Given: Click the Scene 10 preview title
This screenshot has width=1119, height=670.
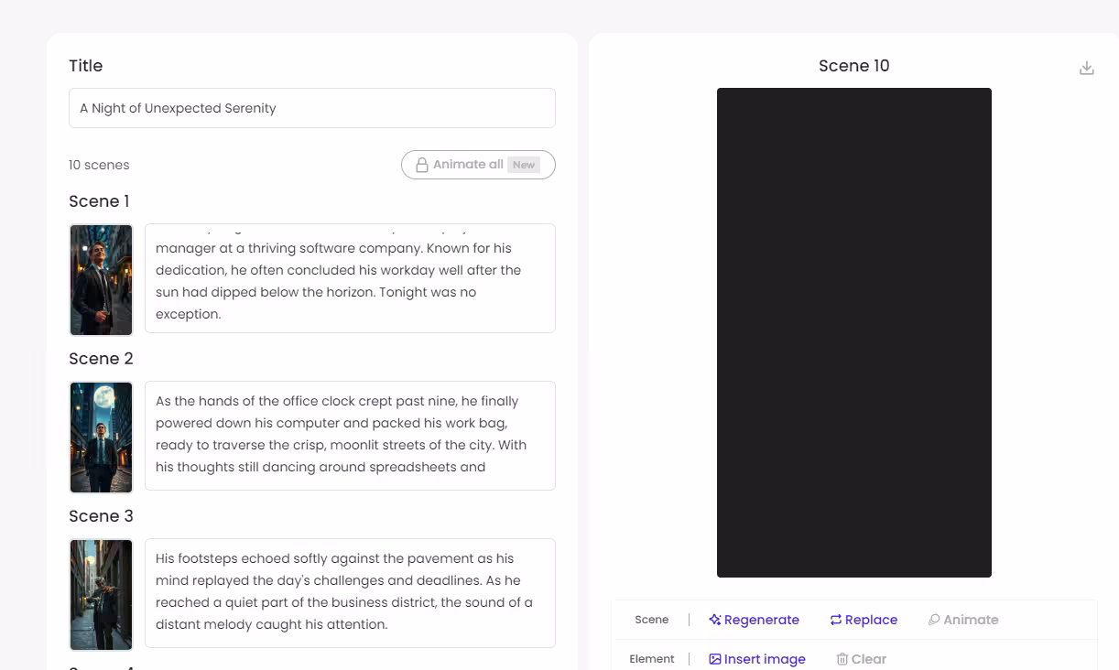Looking at the screenshot, I should click(x=853, y=66).
